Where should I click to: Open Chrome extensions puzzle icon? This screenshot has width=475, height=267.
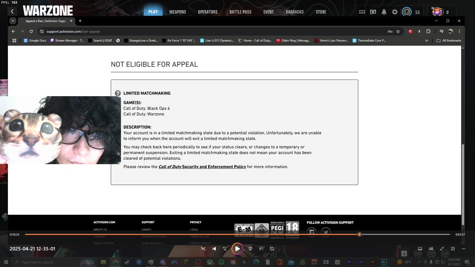click(428, 31)
